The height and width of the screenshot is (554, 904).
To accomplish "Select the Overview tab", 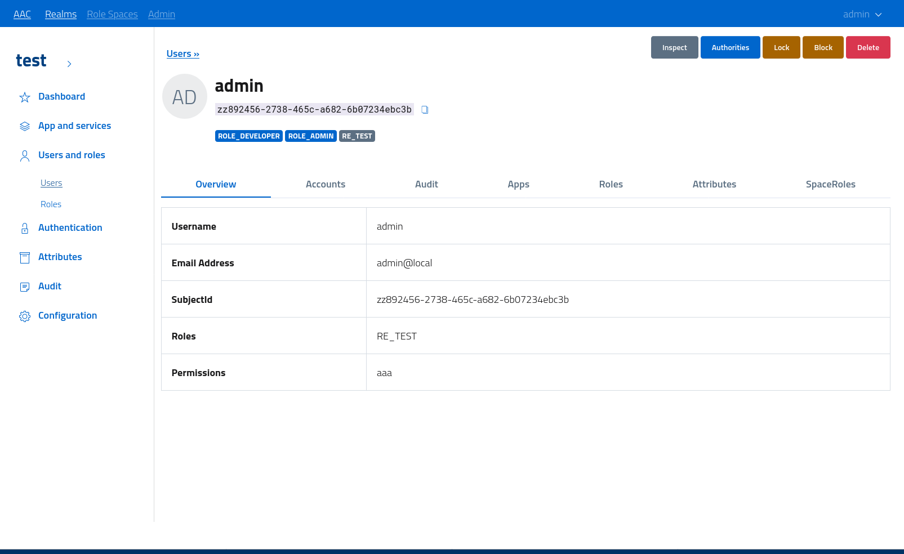I will pyautogui.click(x=216, y=184).
